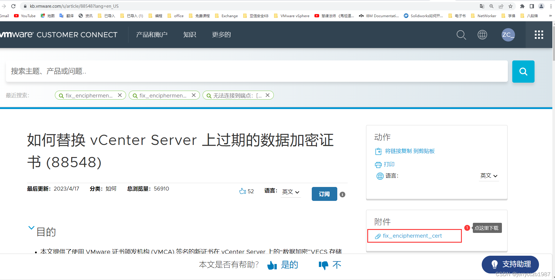The image size is (555, 280).
Task: Open the VMware vSphere bookmarks folder
Action: (x=292, y=16)
